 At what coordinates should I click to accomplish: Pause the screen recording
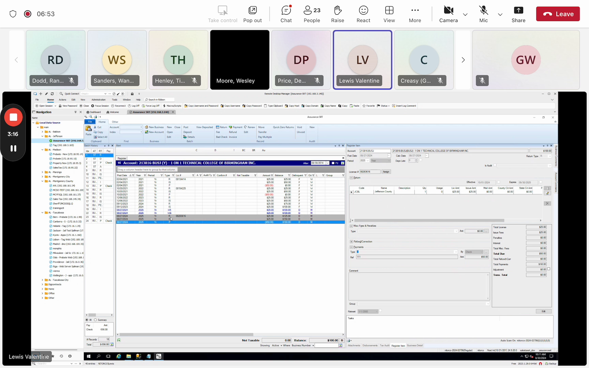(x=13, y=148)
